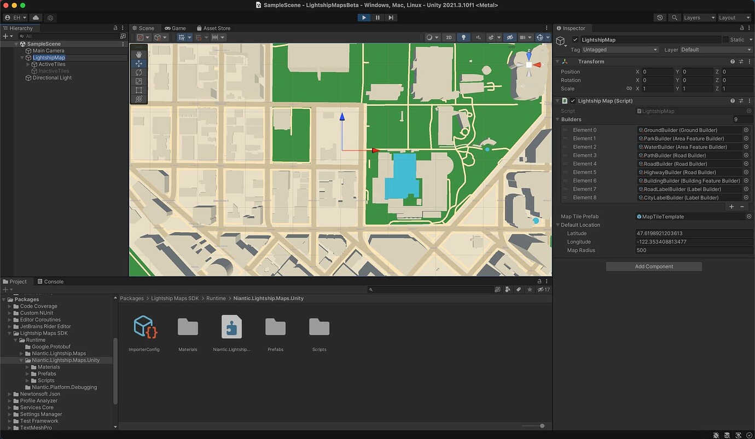The width and height of the screenshot is (755, 439).
Task: Select the Hand view tool
Action: (139, 54)
